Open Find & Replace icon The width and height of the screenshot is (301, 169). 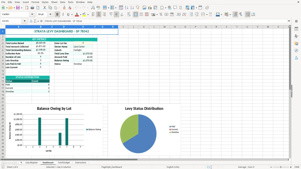pos(93,8)
